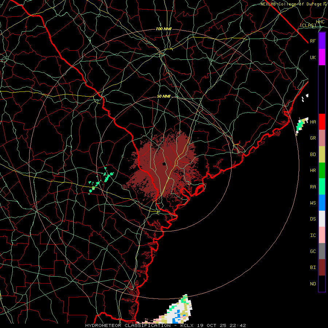Click the WS legend label
This screenshot has width=328, height=328.
[313, 203]
